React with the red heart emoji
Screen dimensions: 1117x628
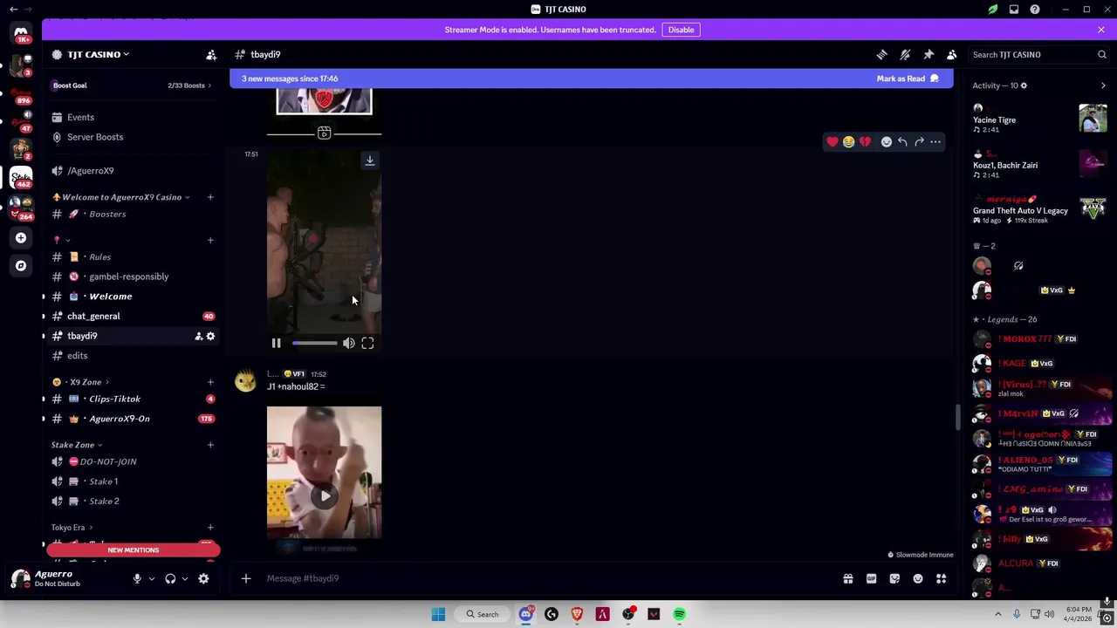[833, 141]
